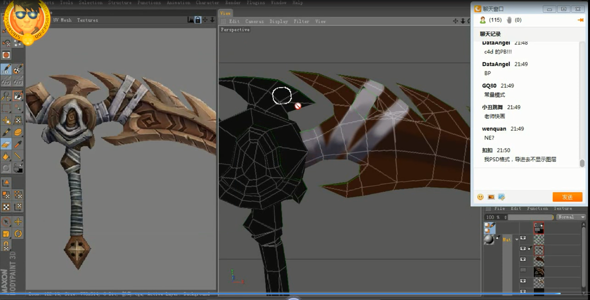The height and width of the screenshot is (300, 590).
Task: Open the Textures menu in texture view
Action: click(x=87, y=20)
